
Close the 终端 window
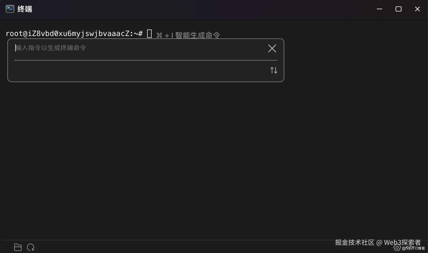point(417,9)
